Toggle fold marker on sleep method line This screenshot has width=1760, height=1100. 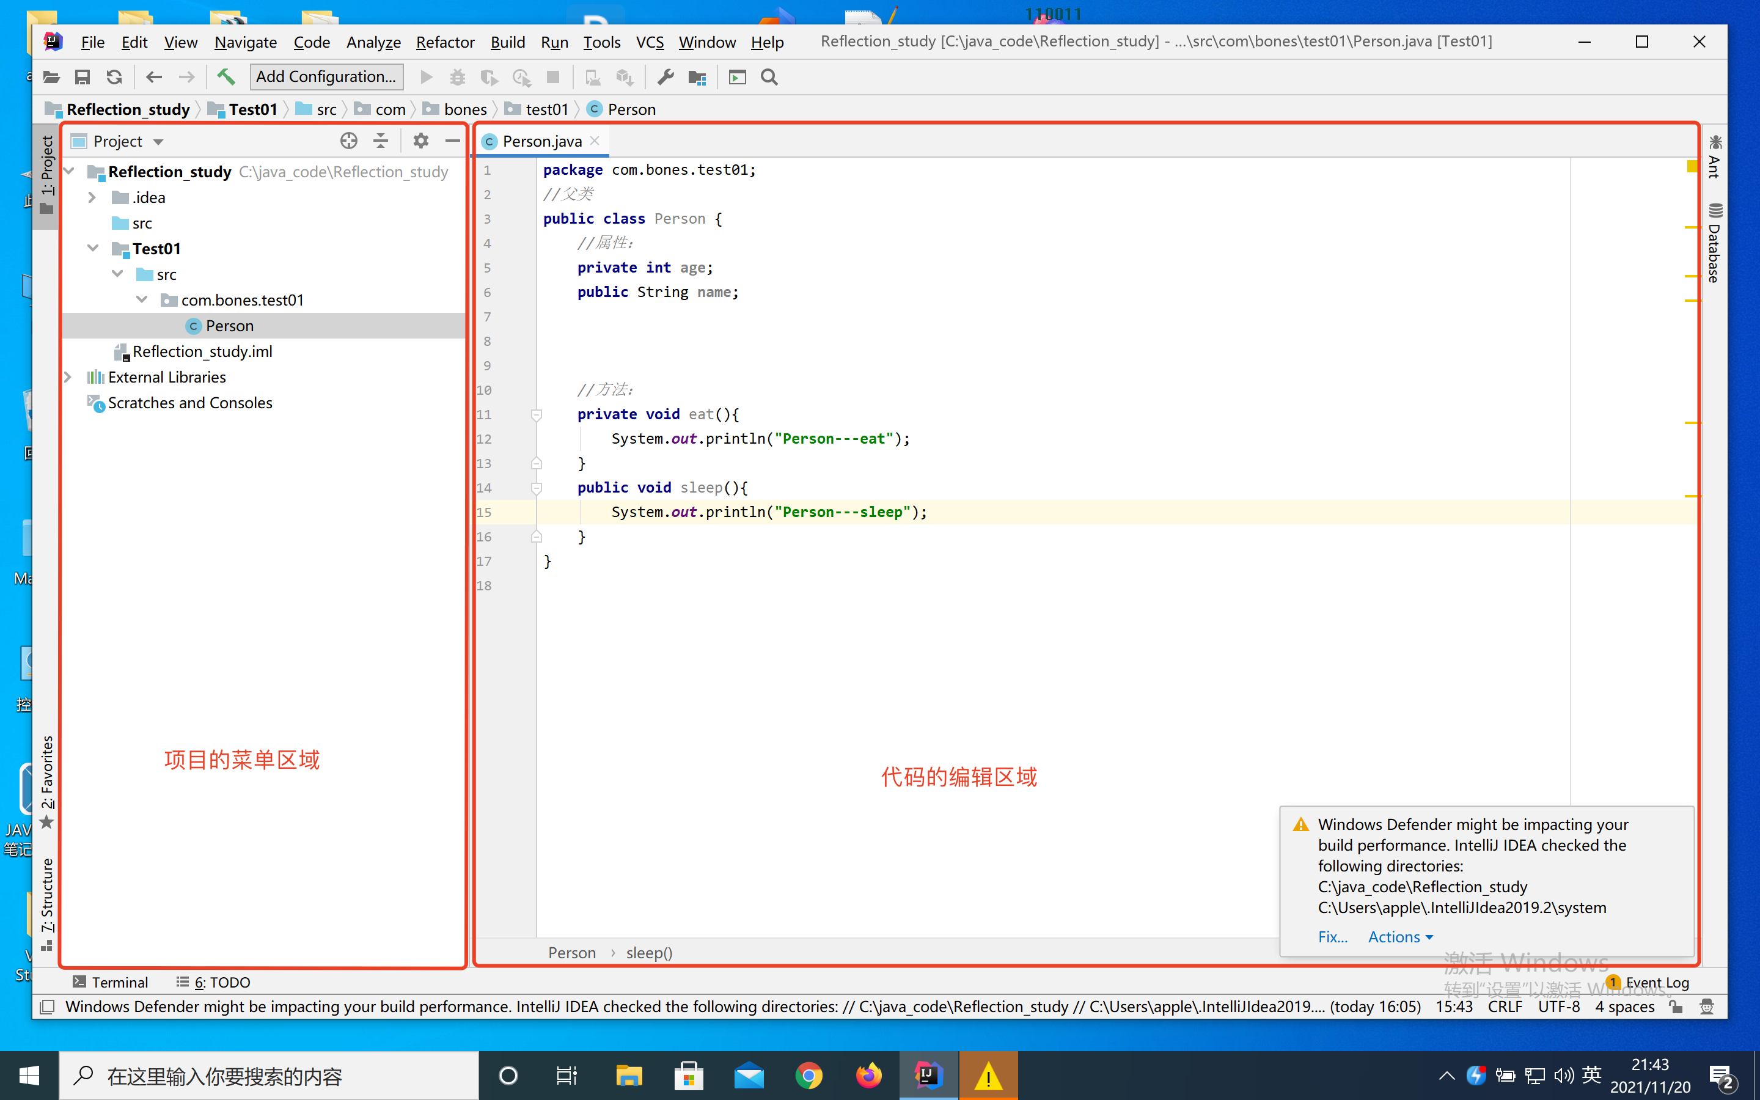(537, 488)
